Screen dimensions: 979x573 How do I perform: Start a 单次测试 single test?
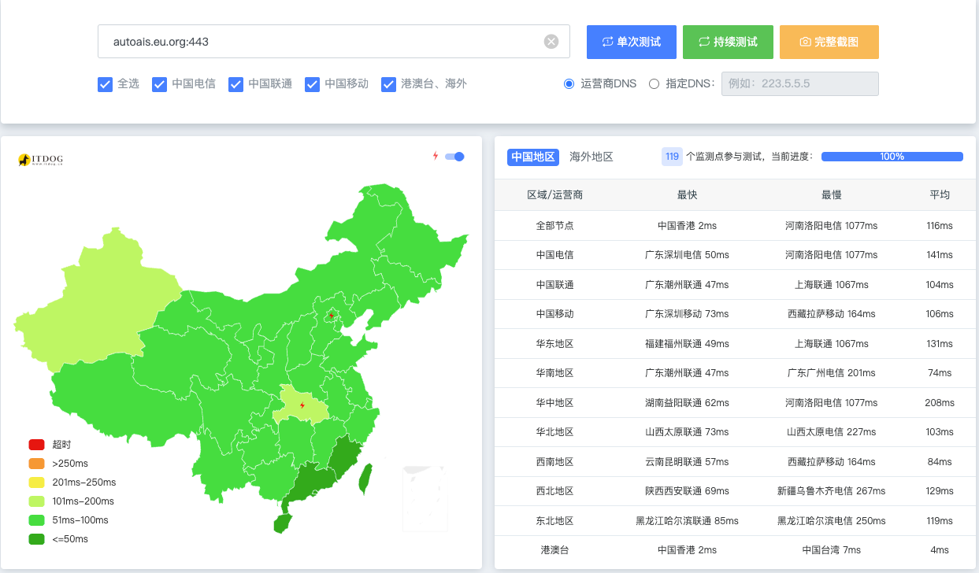pos(631,42)
